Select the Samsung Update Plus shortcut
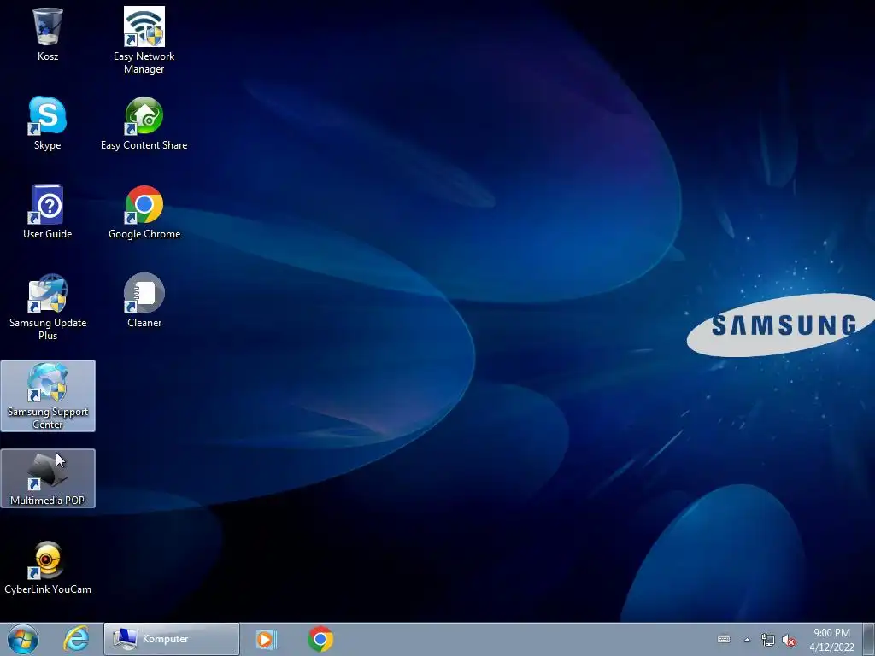Screen dimensions: 875x656 point(48,307)
